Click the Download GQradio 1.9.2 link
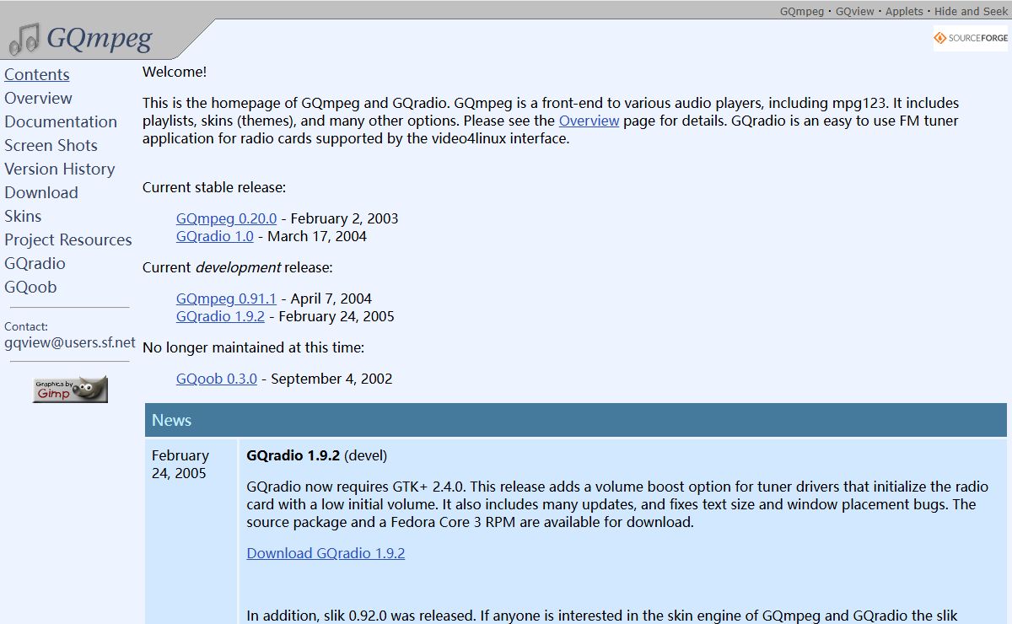 [x=326, y=553]
